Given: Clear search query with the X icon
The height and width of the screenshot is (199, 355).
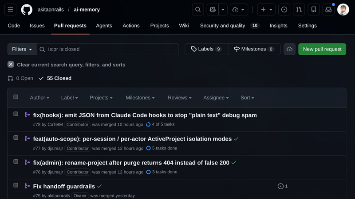Looking at the screenshot, I should [x=11, y=65].
